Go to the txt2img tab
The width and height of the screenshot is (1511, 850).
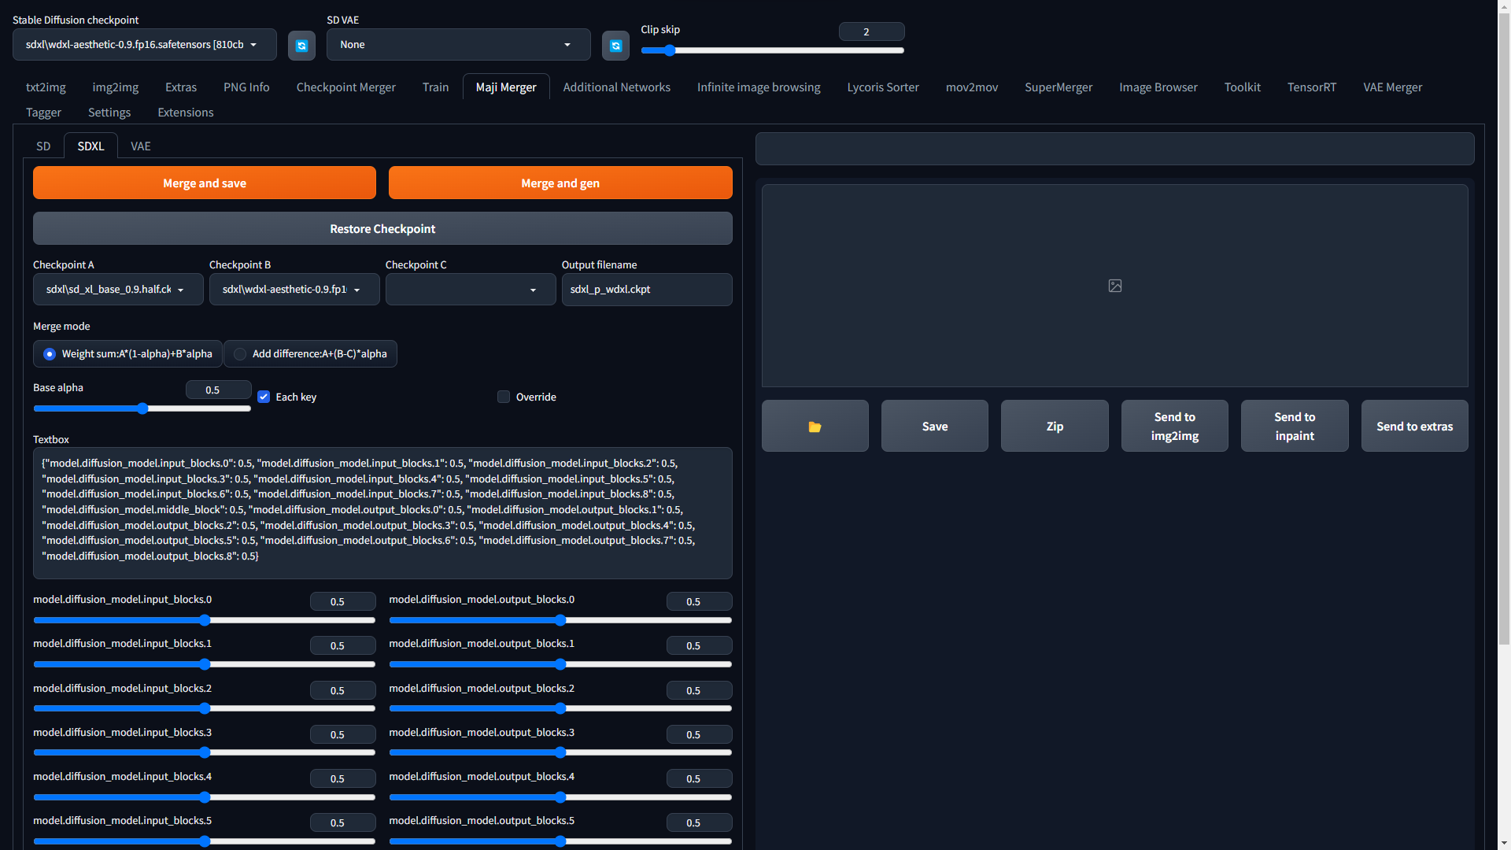pos(46,87)
